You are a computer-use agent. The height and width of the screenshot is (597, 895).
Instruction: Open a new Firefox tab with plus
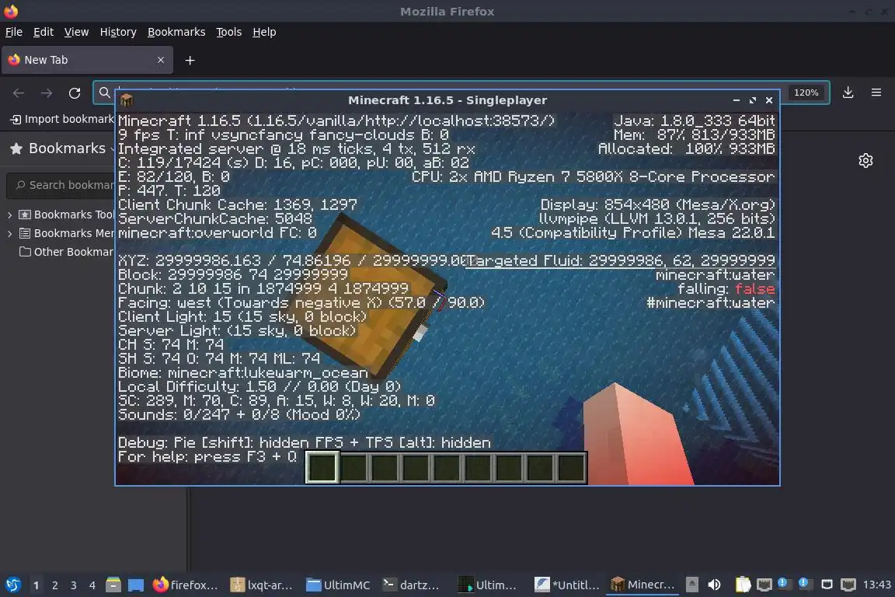point(190,60)
